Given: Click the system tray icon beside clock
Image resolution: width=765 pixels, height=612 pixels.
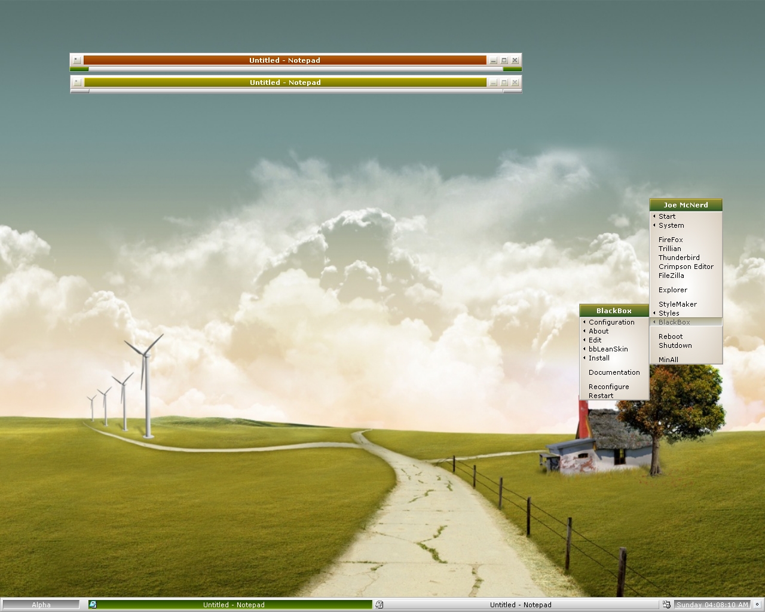Looking at the screenshot, I should coord(667,605).
